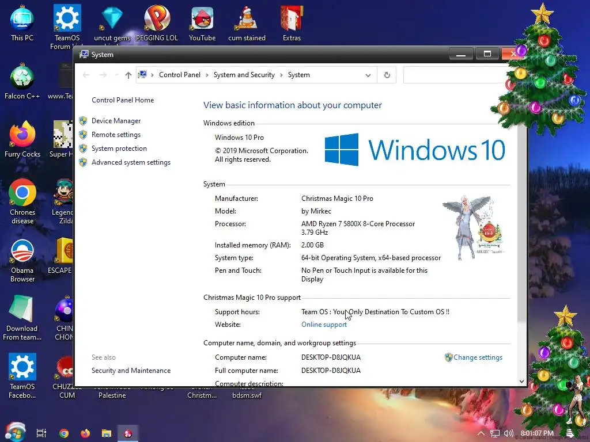
Task: Click Remote settings shield icon
Action: pos(83,135)
